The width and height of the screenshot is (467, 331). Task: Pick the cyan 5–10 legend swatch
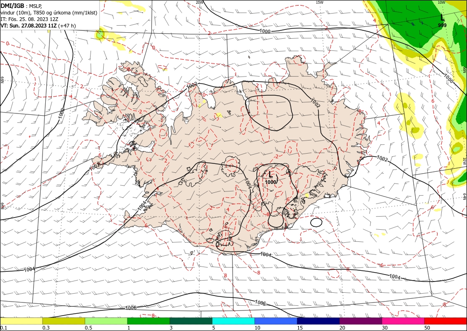click(x=233, y=321)
